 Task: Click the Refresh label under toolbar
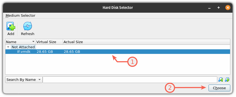[x=27, y=34]
